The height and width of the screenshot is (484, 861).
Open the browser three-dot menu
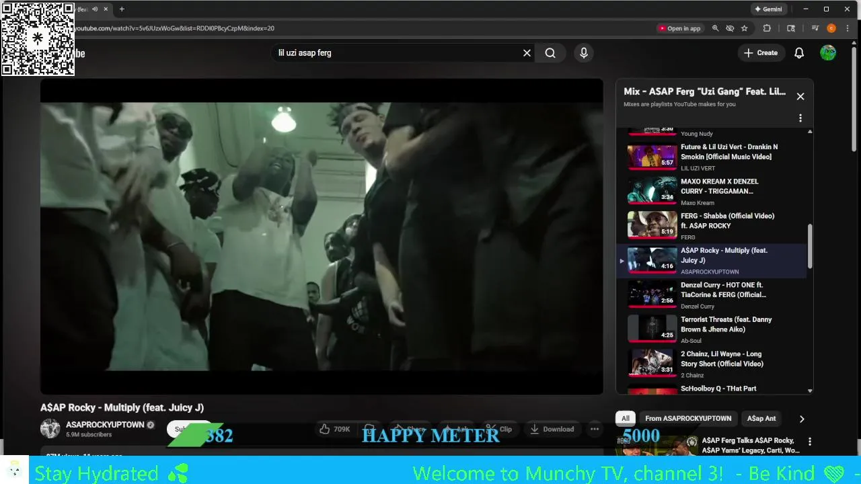(x=848, y=28)
